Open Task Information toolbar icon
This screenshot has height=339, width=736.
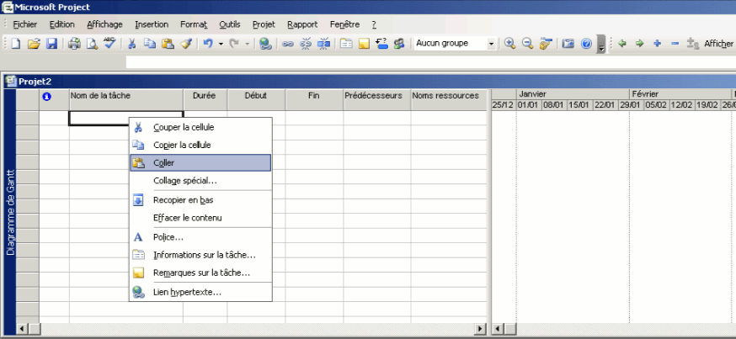346,44
